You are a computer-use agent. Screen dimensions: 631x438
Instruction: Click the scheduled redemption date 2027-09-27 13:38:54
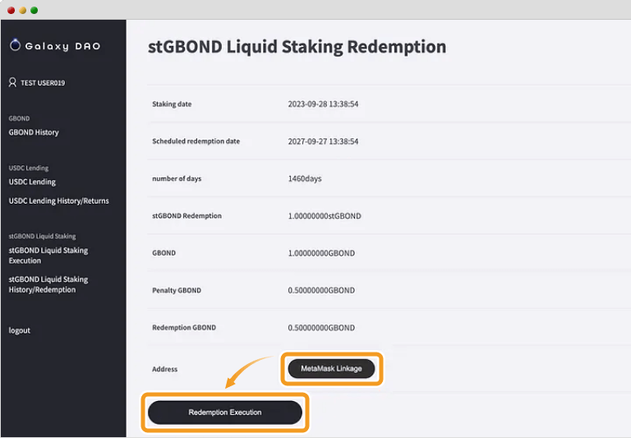[x=323, y=141]
